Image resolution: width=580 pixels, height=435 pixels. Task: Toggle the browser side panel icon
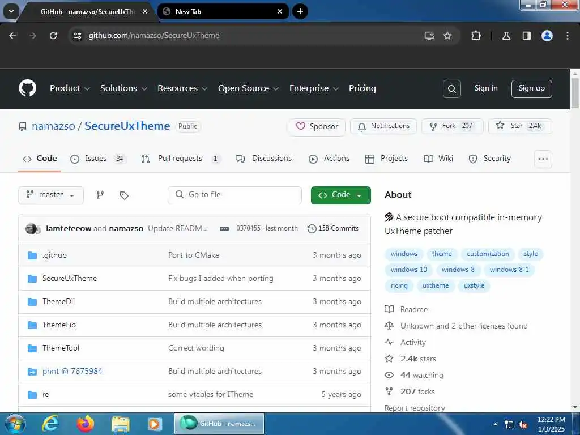coord(527,36)
